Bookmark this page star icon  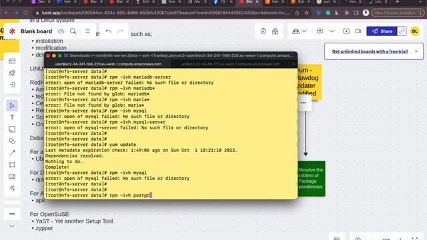point(307,13)
